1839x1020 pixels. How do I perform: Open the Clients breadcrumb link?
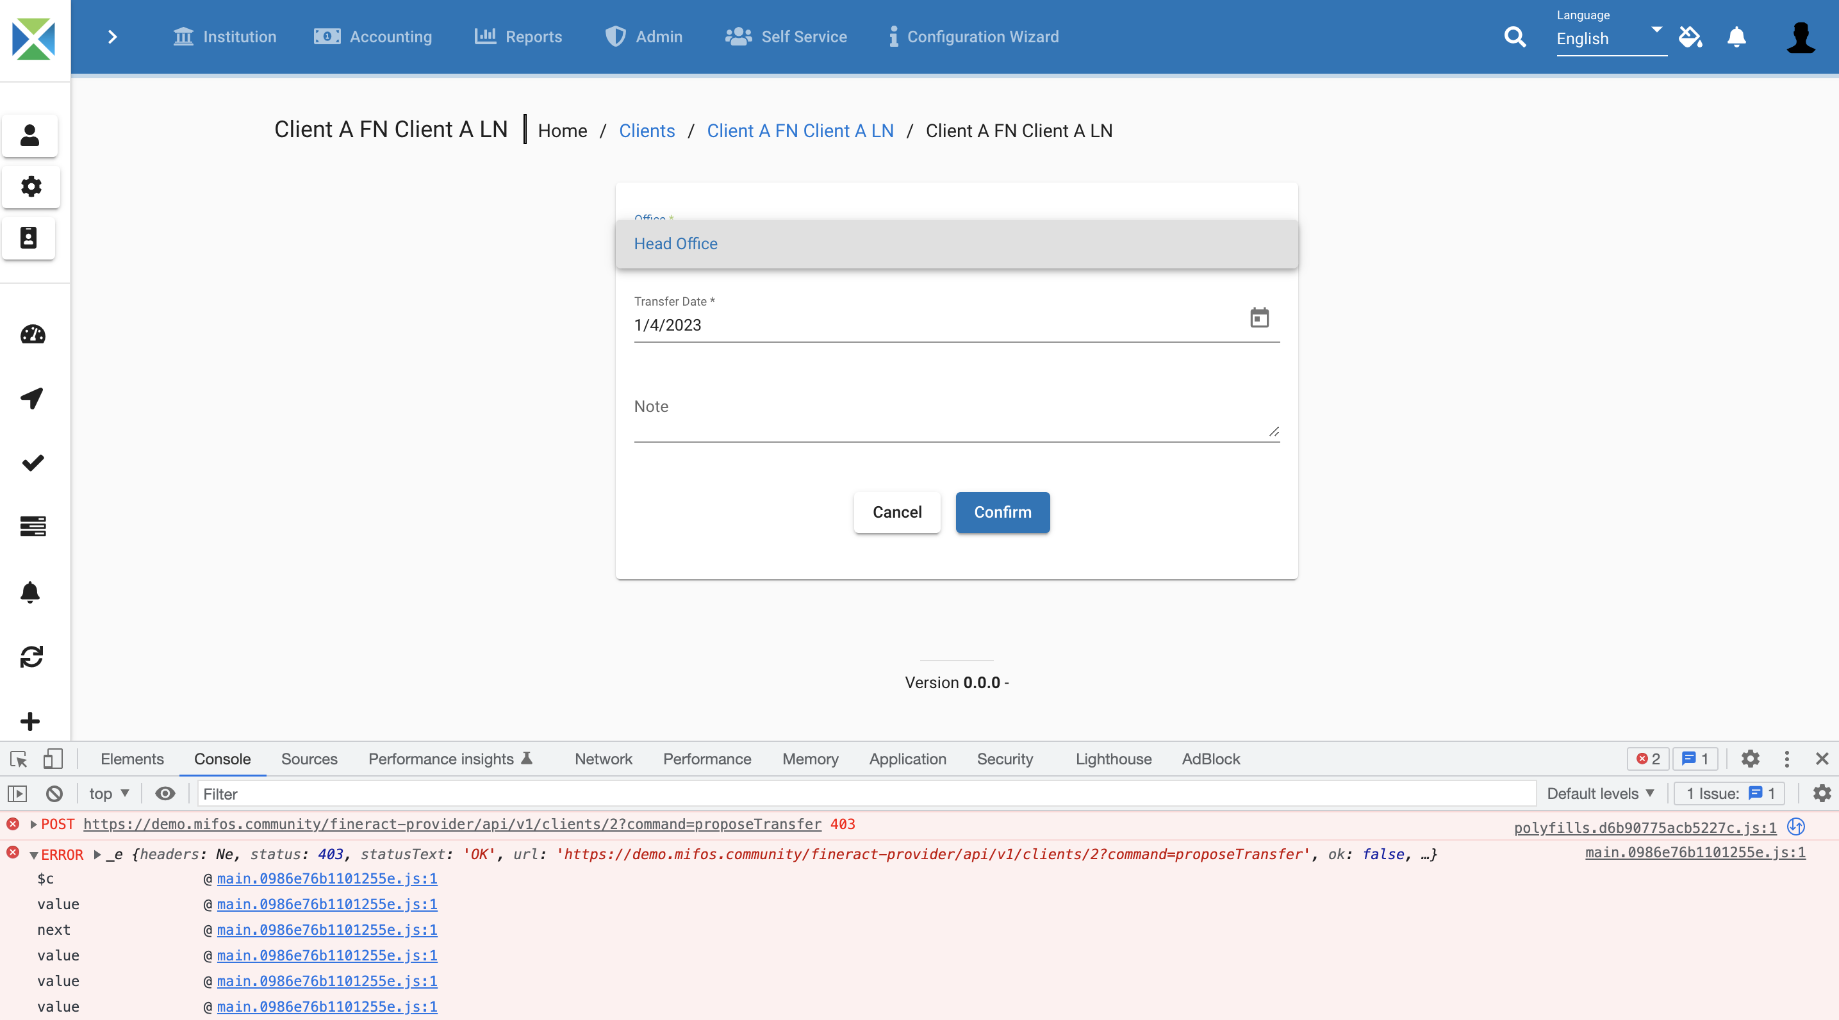[647, 131]
